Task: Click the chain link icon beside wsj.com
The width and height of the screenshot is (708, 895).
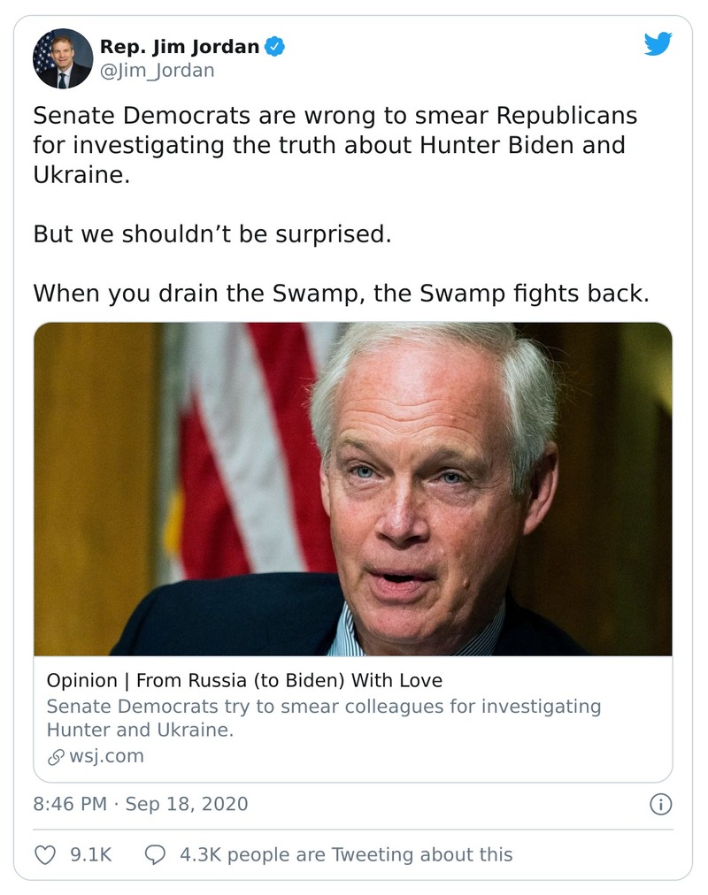Action: click(x=56, y=757)
